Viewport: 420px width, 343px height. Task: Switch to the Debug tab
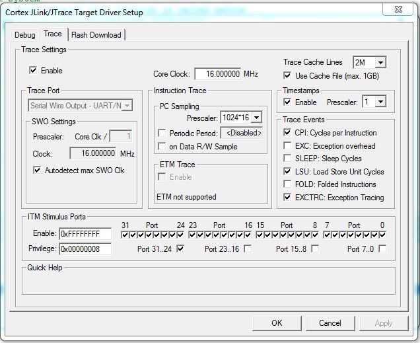click(x=24, y=35)
